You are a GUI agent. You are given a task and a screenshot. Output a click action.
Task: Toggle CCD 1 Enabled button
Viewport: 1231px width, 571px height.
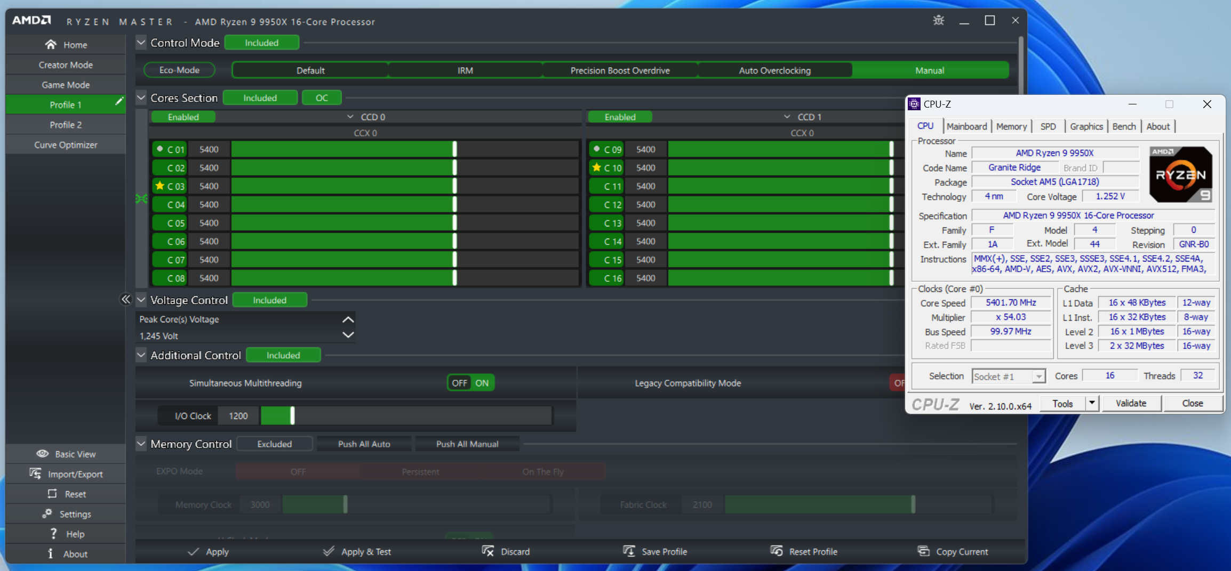pos(620,117)
